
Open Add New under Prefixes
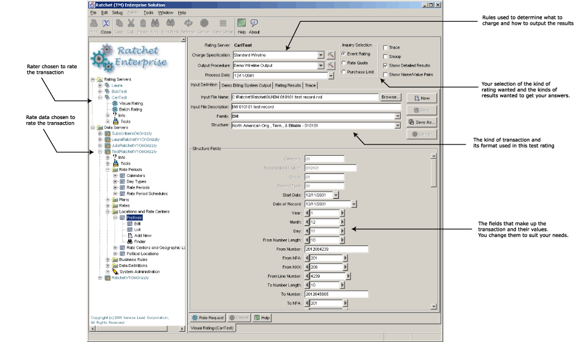[x=143, y=236]
